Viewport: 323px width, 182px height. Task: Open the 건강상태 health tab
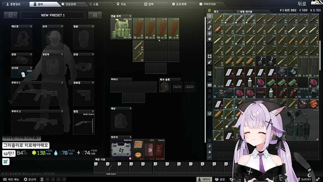(x=69, y=4)
